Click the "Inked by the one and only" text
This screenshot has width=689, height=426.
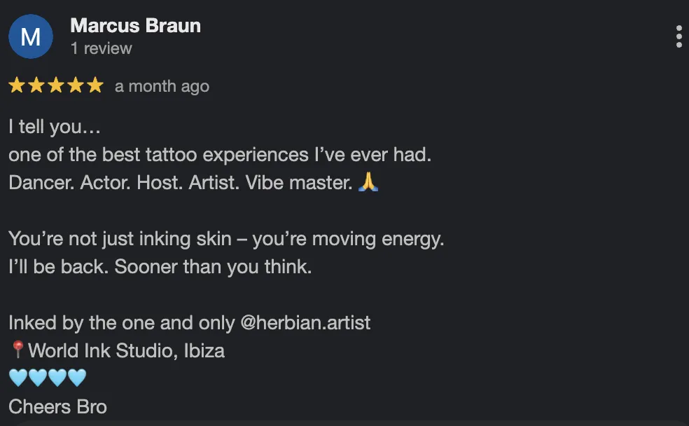pyautogui.click(x=121, y=323)
